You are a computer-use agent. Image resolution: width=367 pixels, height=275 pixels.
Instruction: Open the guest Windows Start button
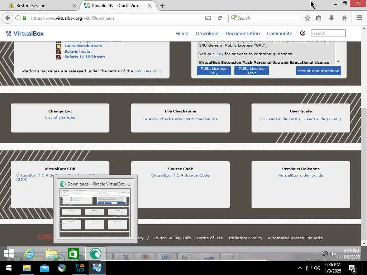point(9,254)
